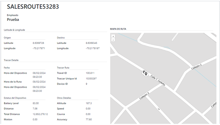Image resolution: width=220 pixels, height=125 pixels.
Task: Zoom in the route map
Action: click(113, 36)
